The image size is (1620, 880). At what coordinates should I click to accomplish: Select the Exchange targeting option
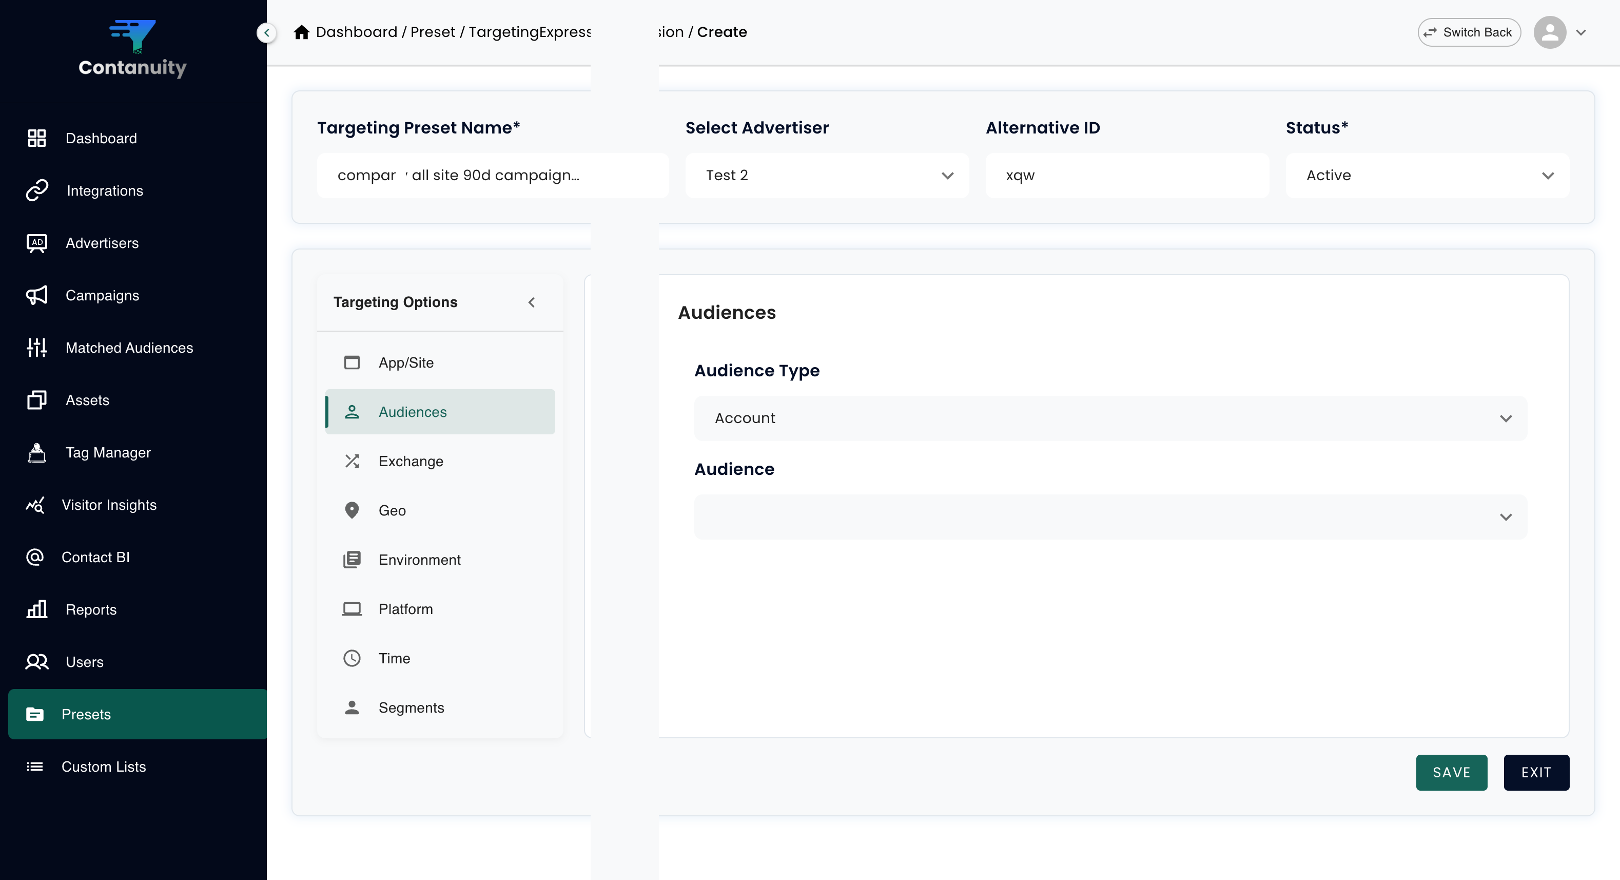point(411,461)
